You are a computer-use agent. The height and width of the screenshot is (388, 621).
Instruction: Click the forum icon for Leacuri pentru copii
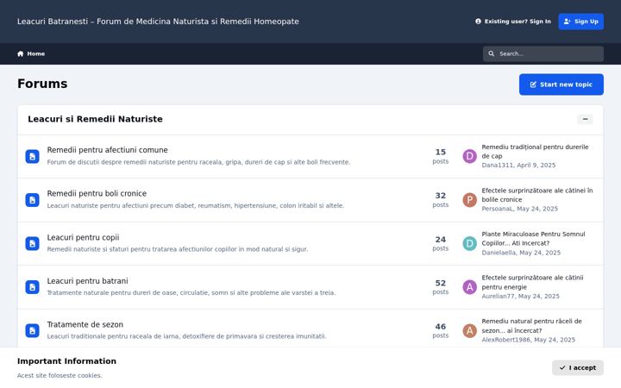33,243
